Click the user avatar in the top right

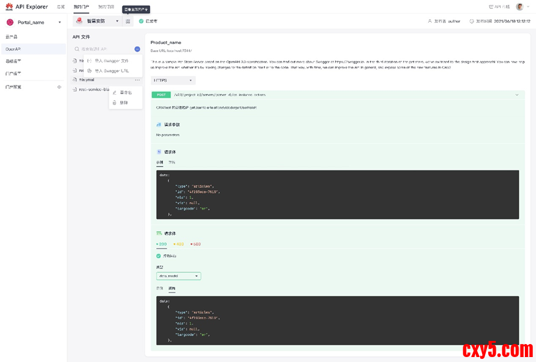[x=519, y=6]
